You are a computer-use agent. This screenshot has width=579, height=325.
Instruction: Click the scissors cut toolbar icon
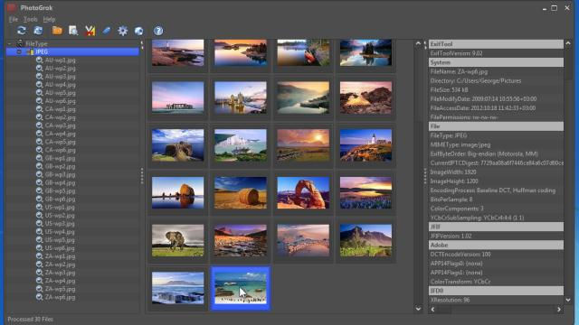point(90,31)
